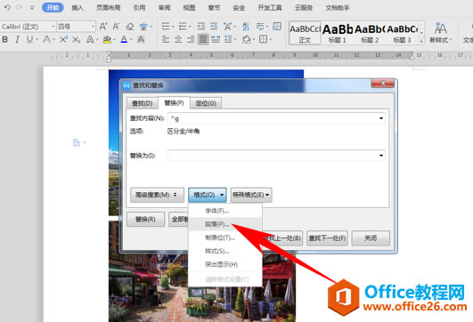Apply Underline formatting
Image resolution: width=473 pixels, height=322 pixels.
point(29,39)
